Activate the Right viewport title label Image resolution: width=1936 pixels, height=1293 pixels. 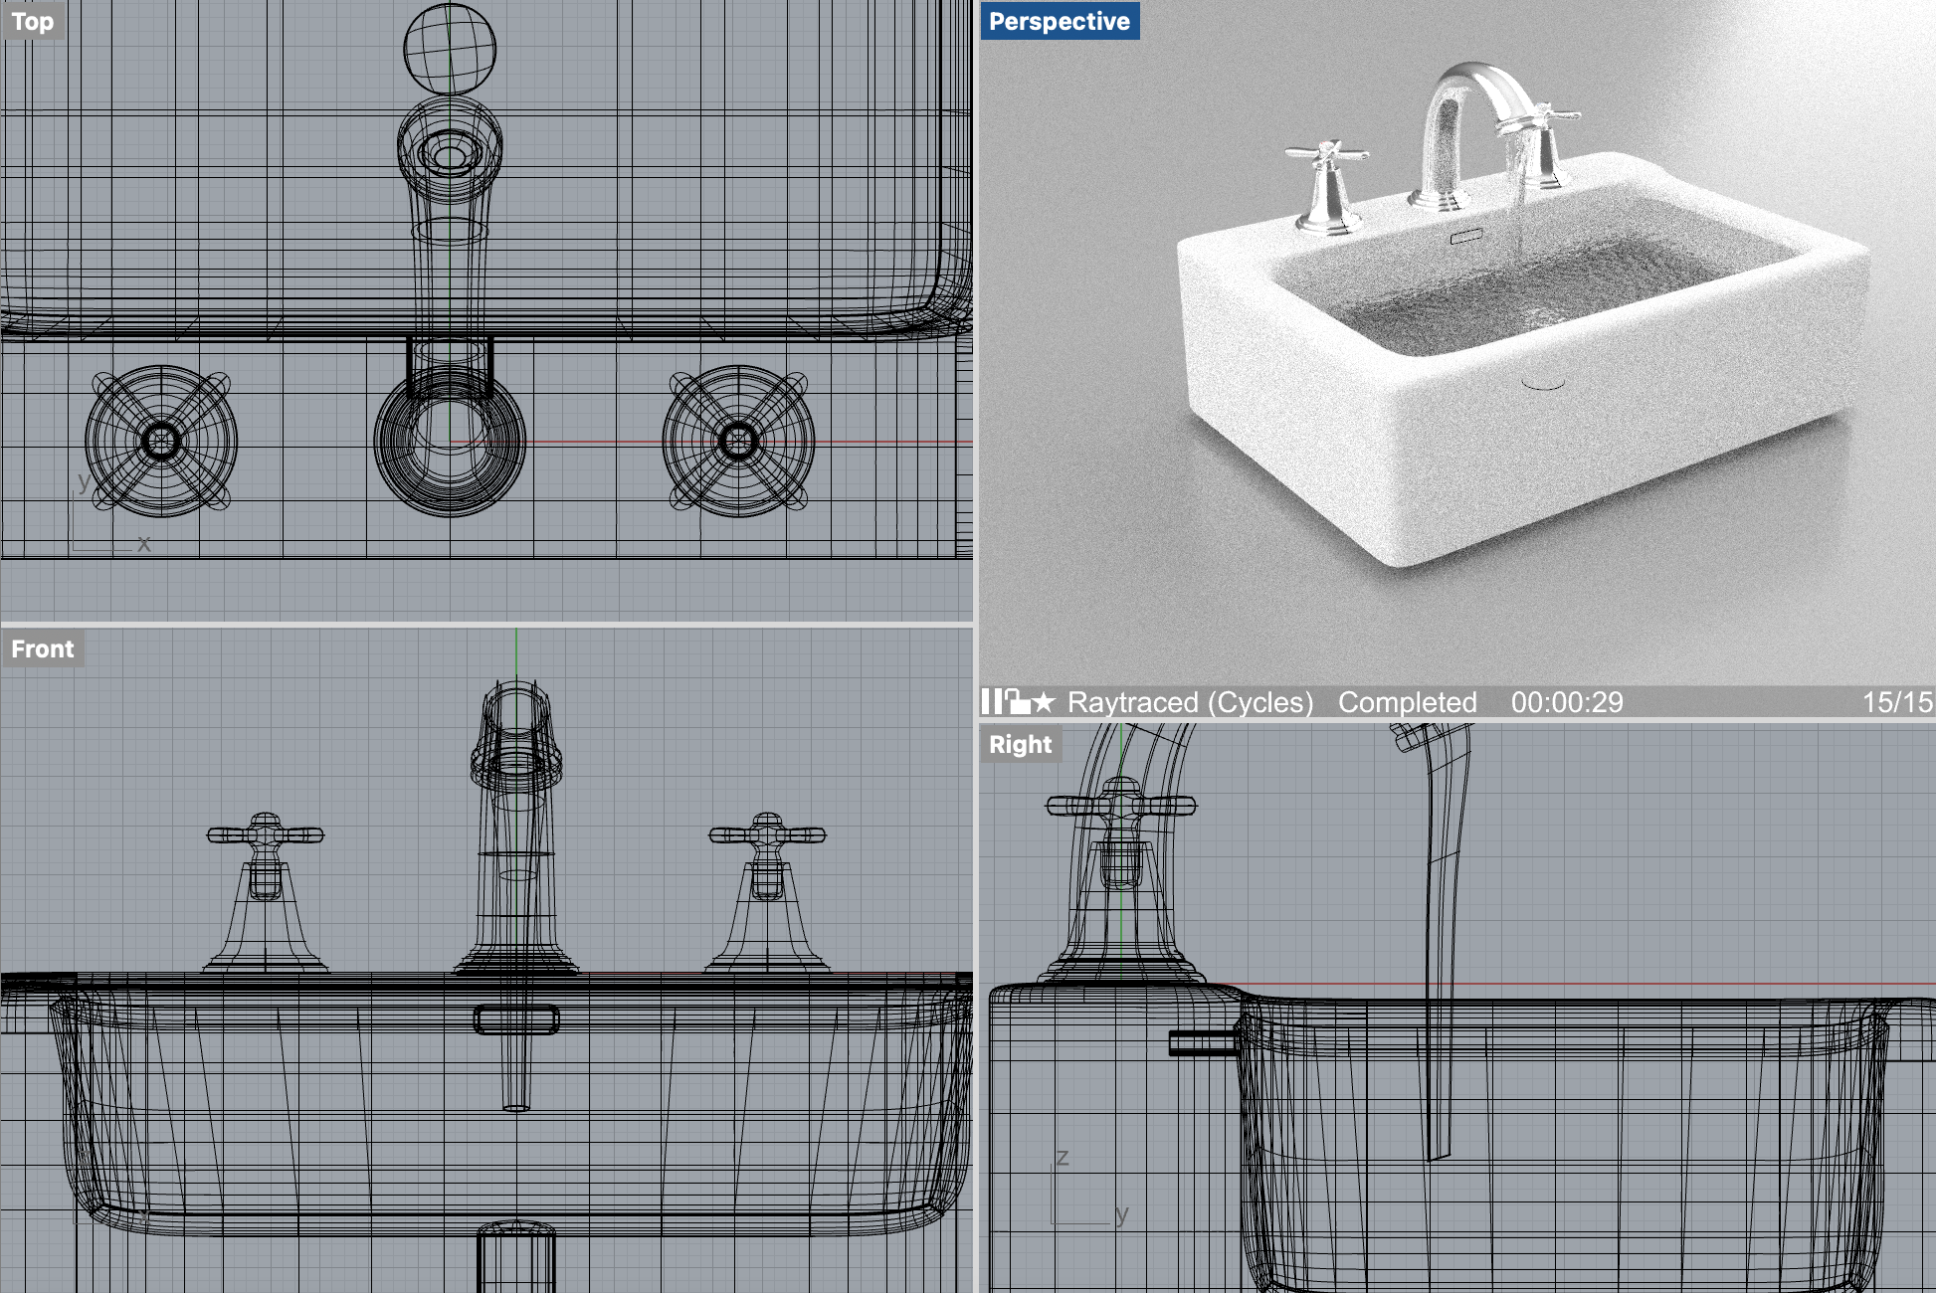pyautogui.click(x=1020, y=744)
